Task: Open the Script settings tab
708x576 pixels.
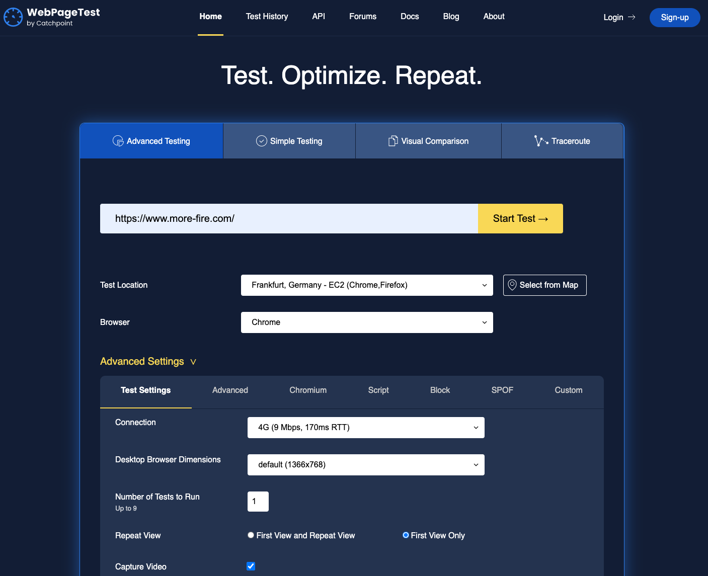Action: tap(378, 390)
